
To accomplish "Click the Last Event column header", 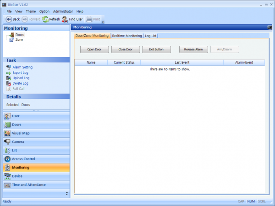I will pos(182,62).
